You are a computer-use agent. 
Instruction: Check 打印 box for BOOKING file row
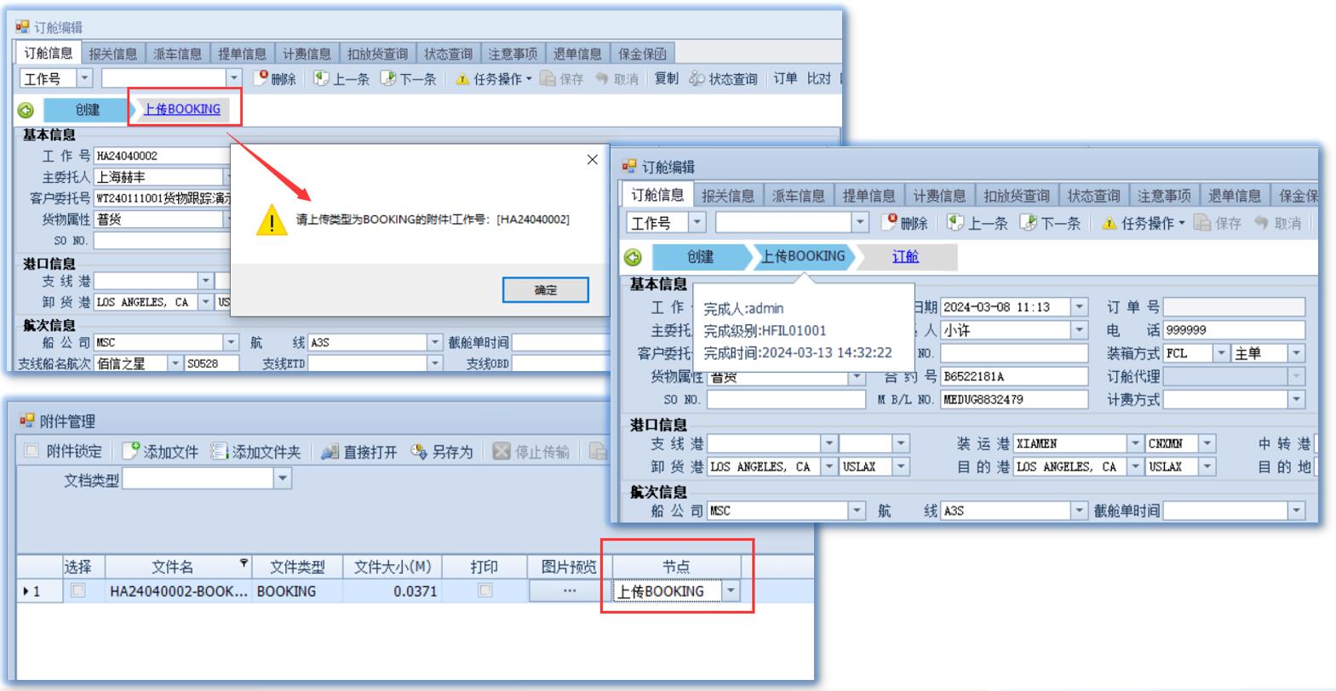point(485,591)
